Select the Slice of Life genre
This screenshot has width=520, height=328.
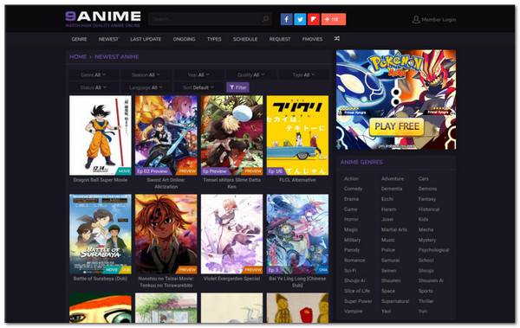tap(357, 291)
